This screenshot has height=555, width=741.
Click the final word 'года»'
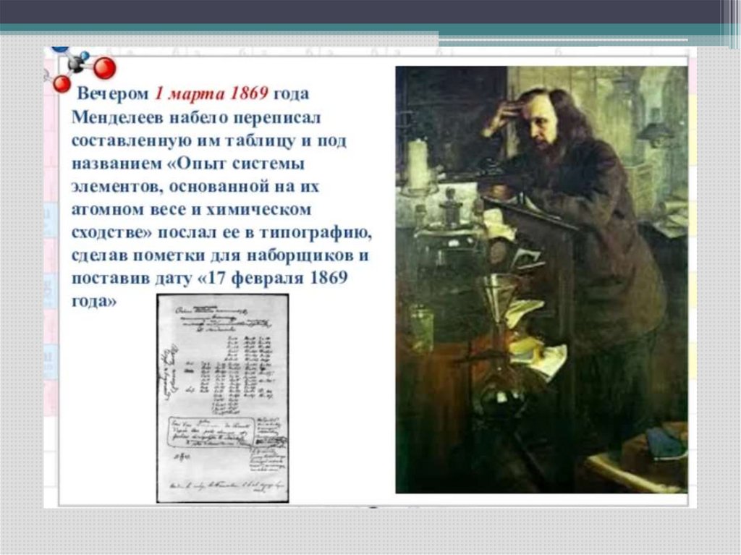pos(94,301)
